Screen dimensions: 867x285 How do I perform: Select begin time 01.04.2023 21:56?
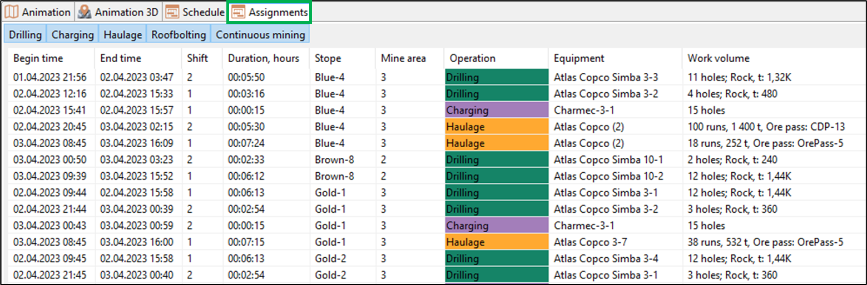(x=50, y=77)
